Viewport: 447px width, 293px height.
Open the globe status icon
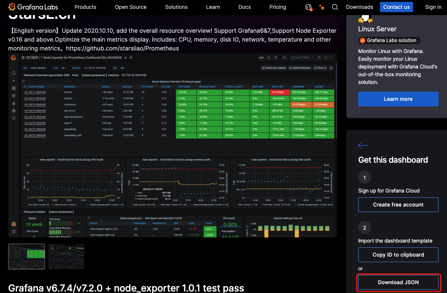tap(309, 7)
